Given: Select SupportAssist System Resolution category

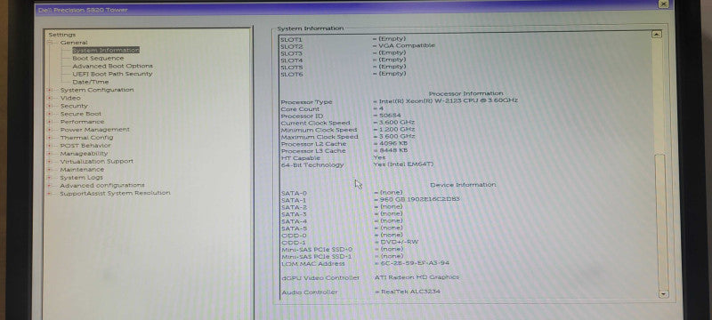Looking at the screenshot, I should tap(115, 193).
